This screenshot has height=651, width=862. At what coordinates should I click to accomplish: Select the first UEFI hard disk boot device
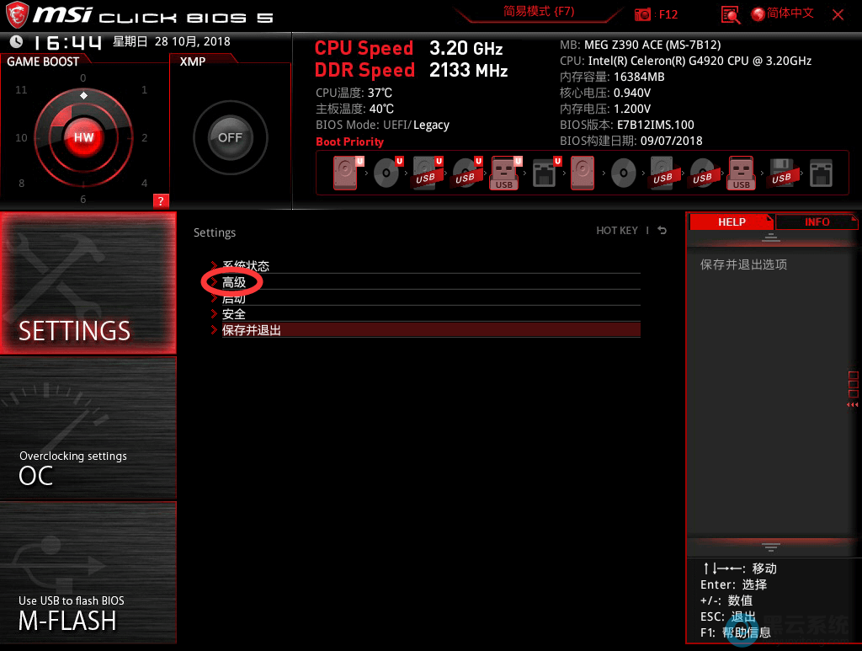pyautogui.click(x=346, y=173)
